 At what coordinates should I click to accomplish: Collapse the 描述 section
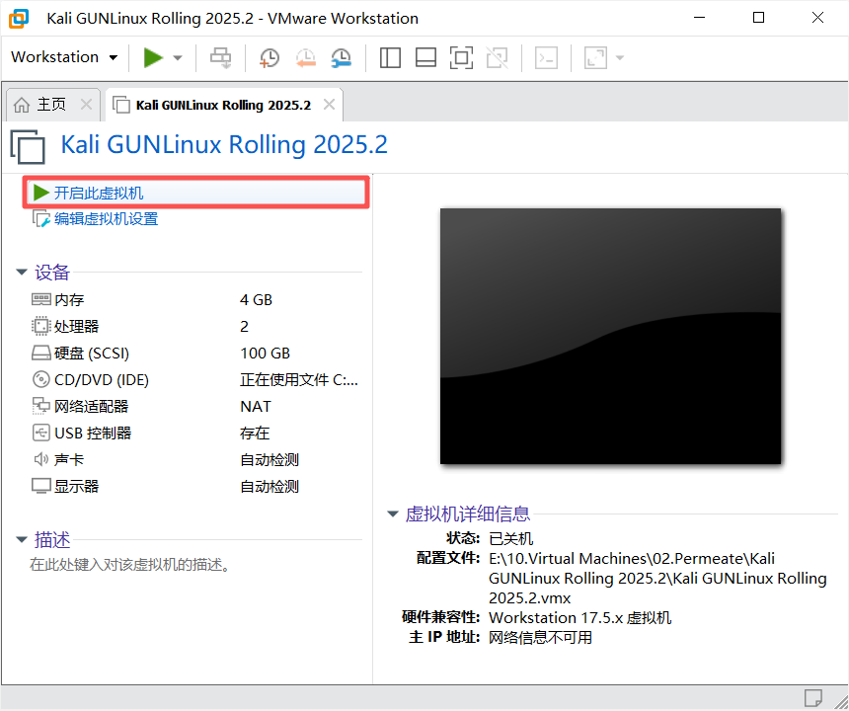(22, 539)
